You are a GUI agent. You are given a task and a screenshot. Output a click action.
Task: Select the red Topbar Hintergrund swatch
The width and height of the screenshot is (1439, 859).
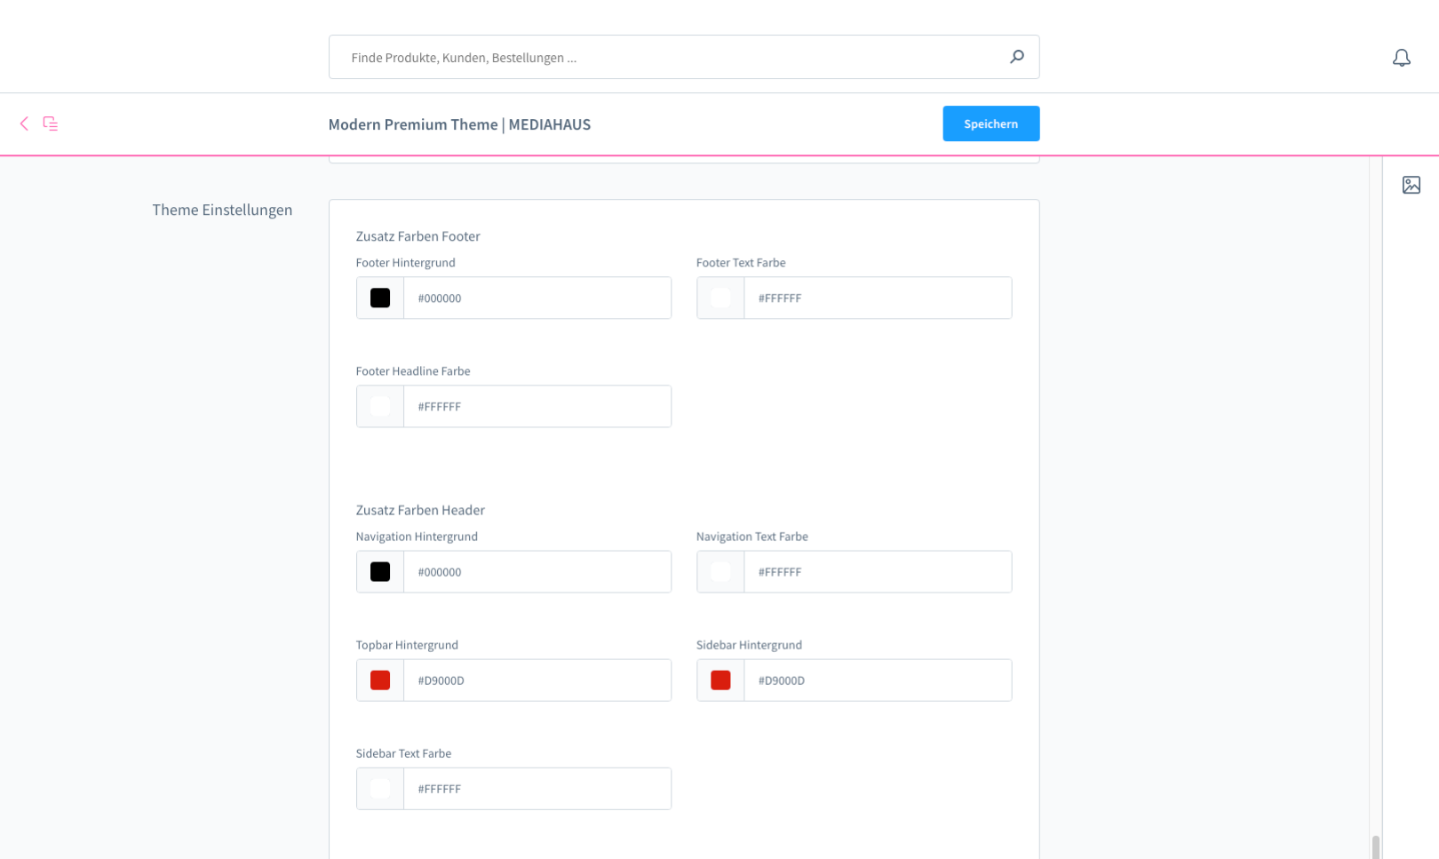pyautogui.click(x=379, y=680)
